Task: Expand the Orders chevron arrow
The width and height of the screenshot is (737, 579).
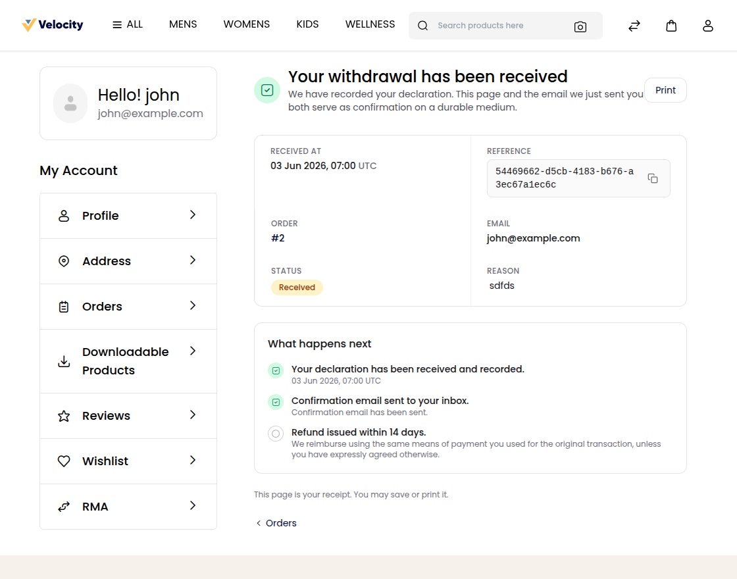Action: pos(192,305)
